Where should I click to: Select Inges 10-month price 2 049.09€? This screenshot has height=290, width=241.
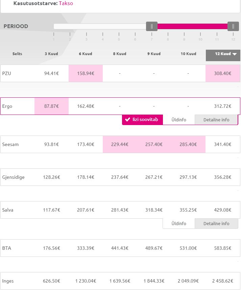point(188,281)
